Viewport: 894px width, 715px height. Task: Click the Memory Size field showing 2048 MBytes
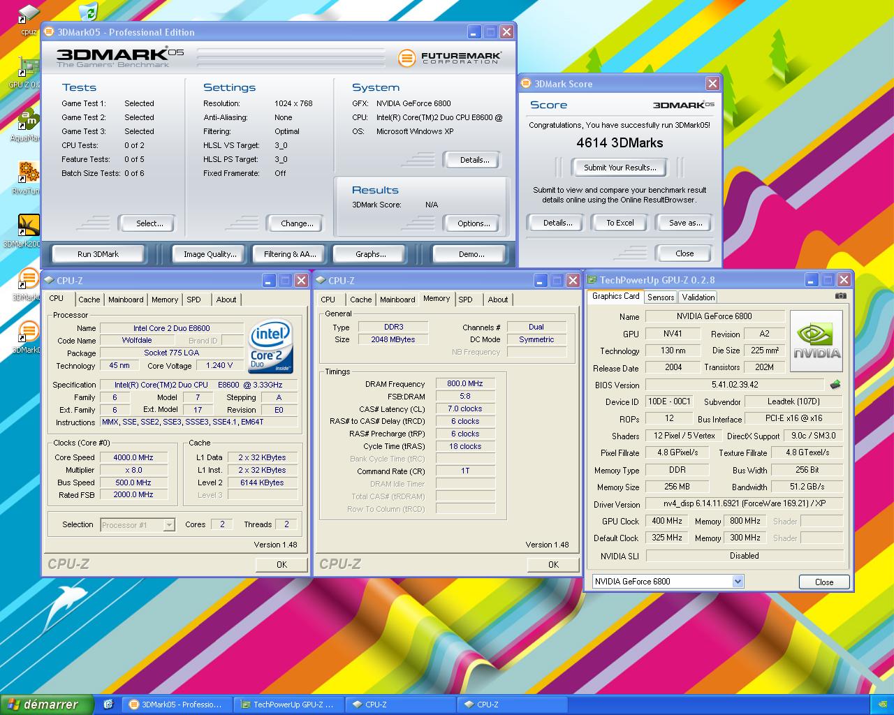393,339
